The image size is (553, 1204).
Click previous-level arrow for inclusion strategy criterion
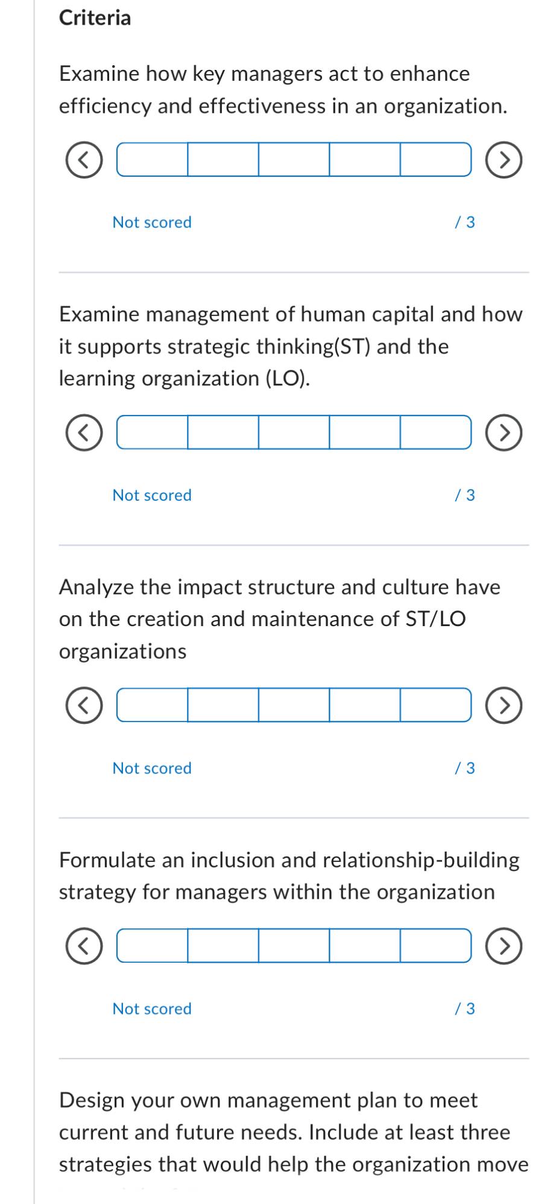[84, 946]
